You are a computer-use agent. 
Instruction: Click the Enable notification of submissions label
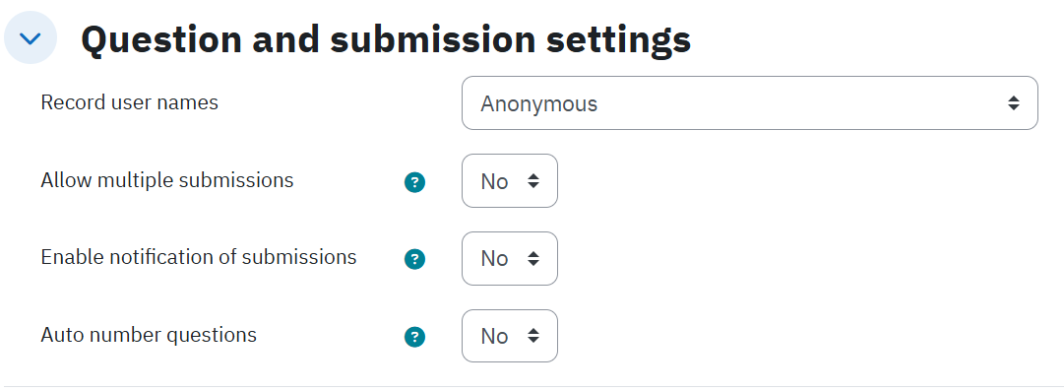(199, 257)
